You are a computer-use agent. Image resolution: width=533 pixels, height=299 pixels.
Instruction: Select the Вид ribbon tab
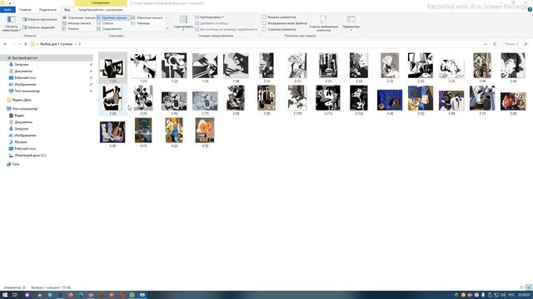click(x=67, y=10)
